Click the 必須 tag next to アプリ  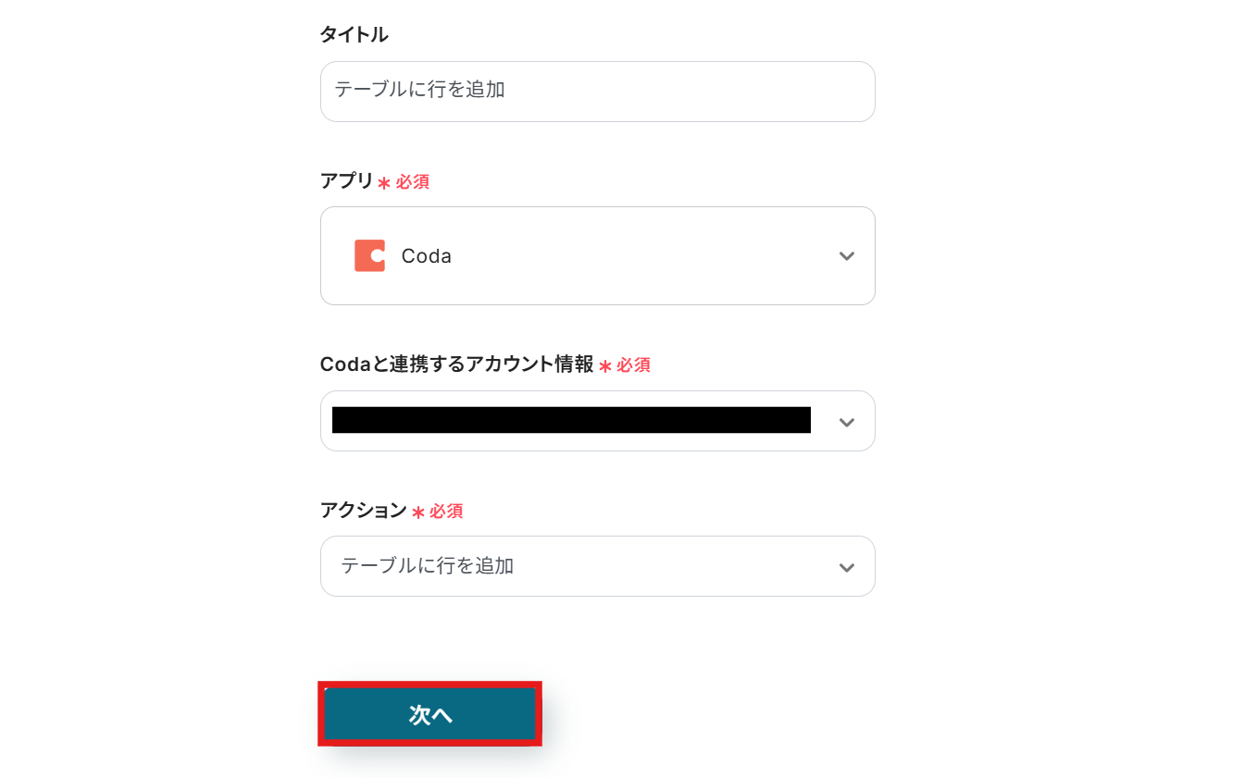[x=413, y=182]
